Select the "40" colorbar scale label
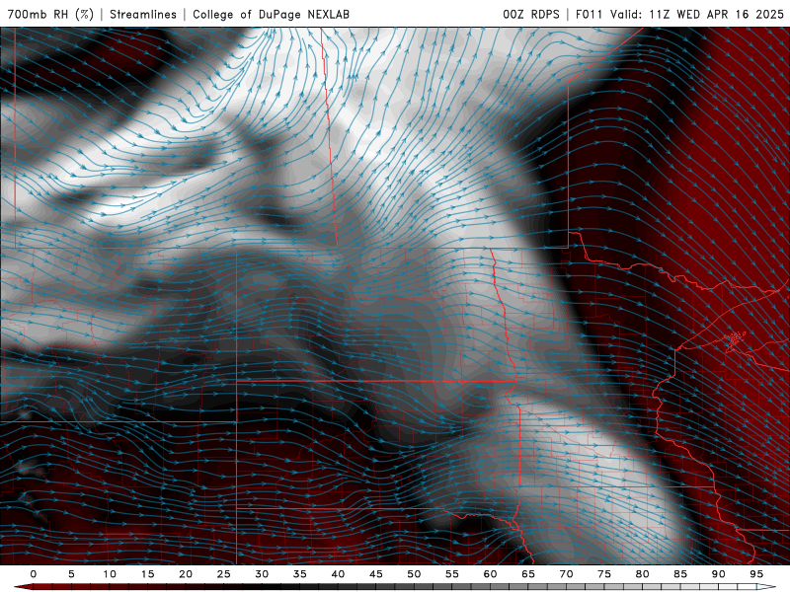790x592 pixels. (338, 574)
